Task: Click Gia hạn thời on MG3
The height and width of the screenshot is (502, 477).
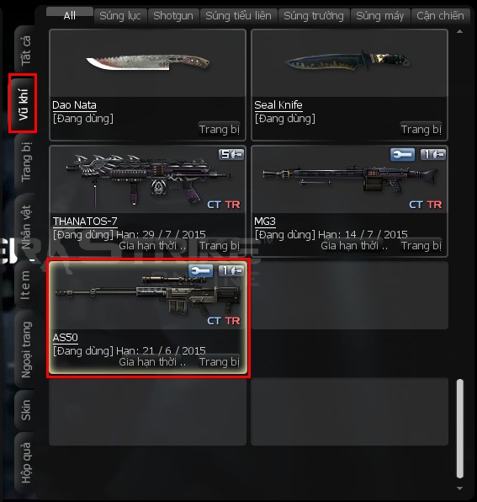Action: coord(354,246)
